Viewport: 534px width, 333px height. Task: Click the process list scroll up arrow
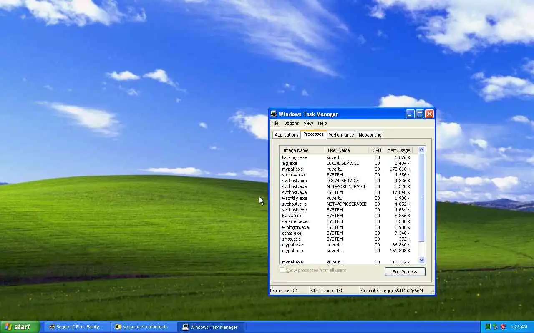[421, 150]
